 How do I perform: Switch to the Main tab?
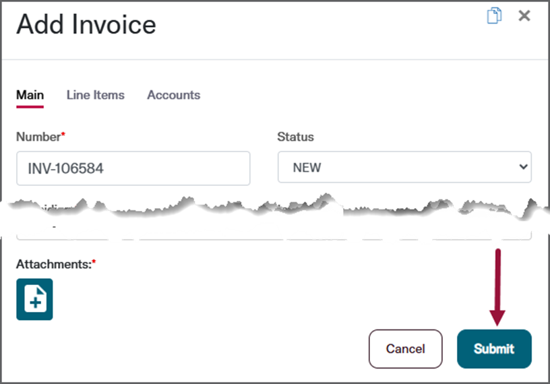pyautogui.click(x=30, y=95)
